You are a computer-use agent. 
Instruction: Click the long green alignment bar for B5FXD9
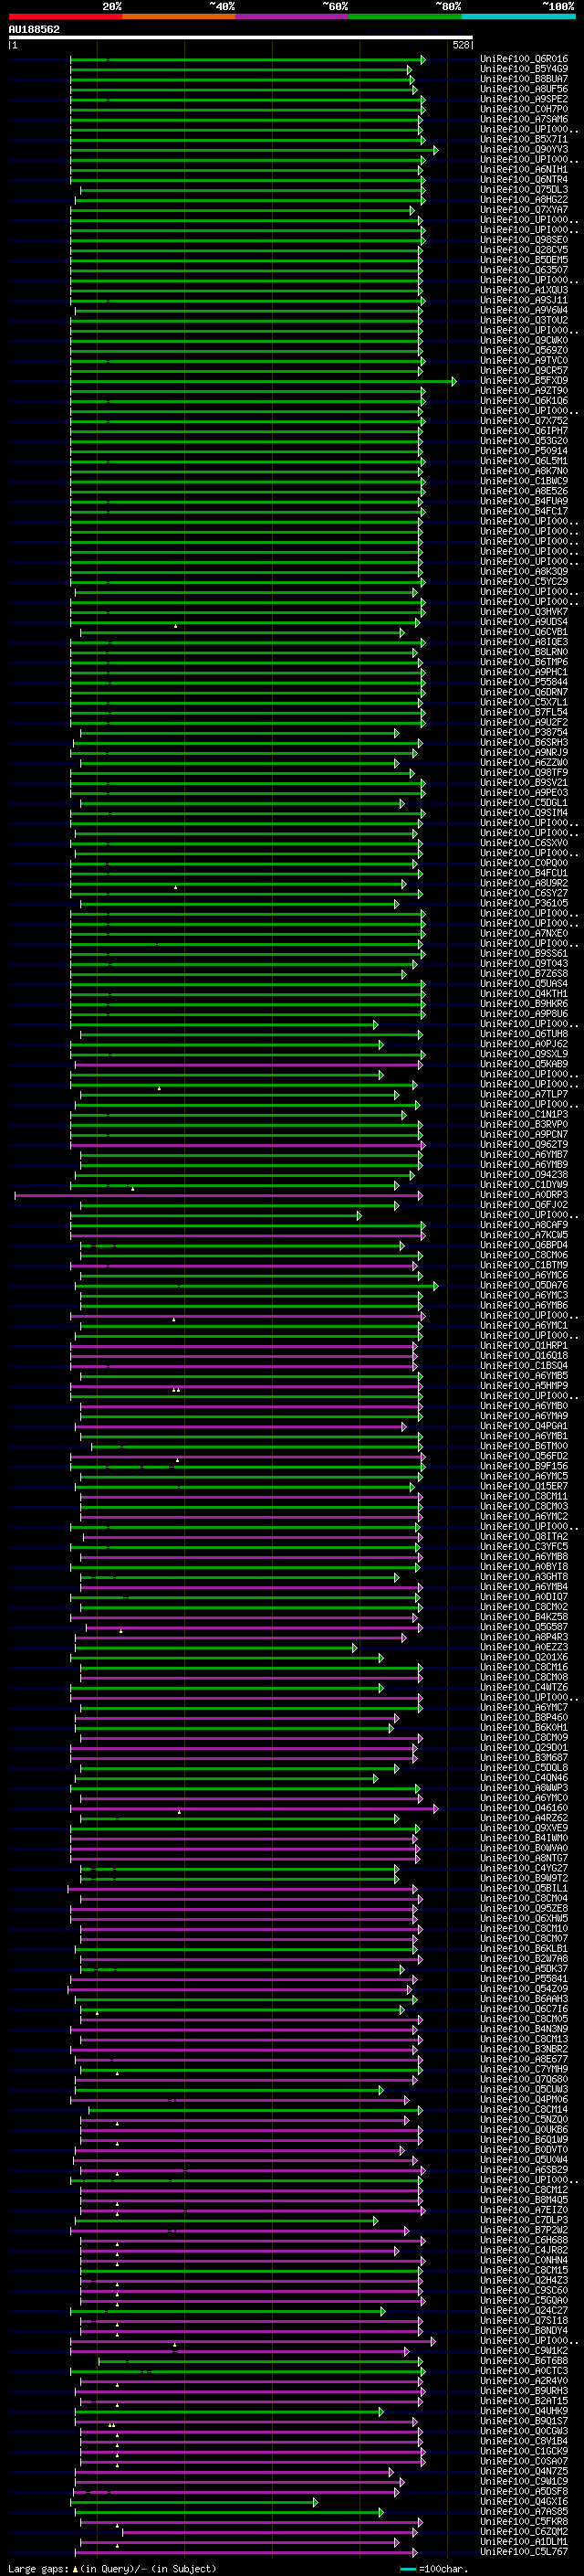click(264, 381)
